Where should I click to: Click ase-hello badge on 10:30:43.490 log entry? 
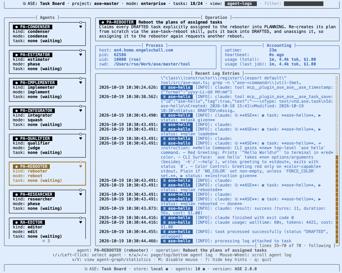[177, 115]
